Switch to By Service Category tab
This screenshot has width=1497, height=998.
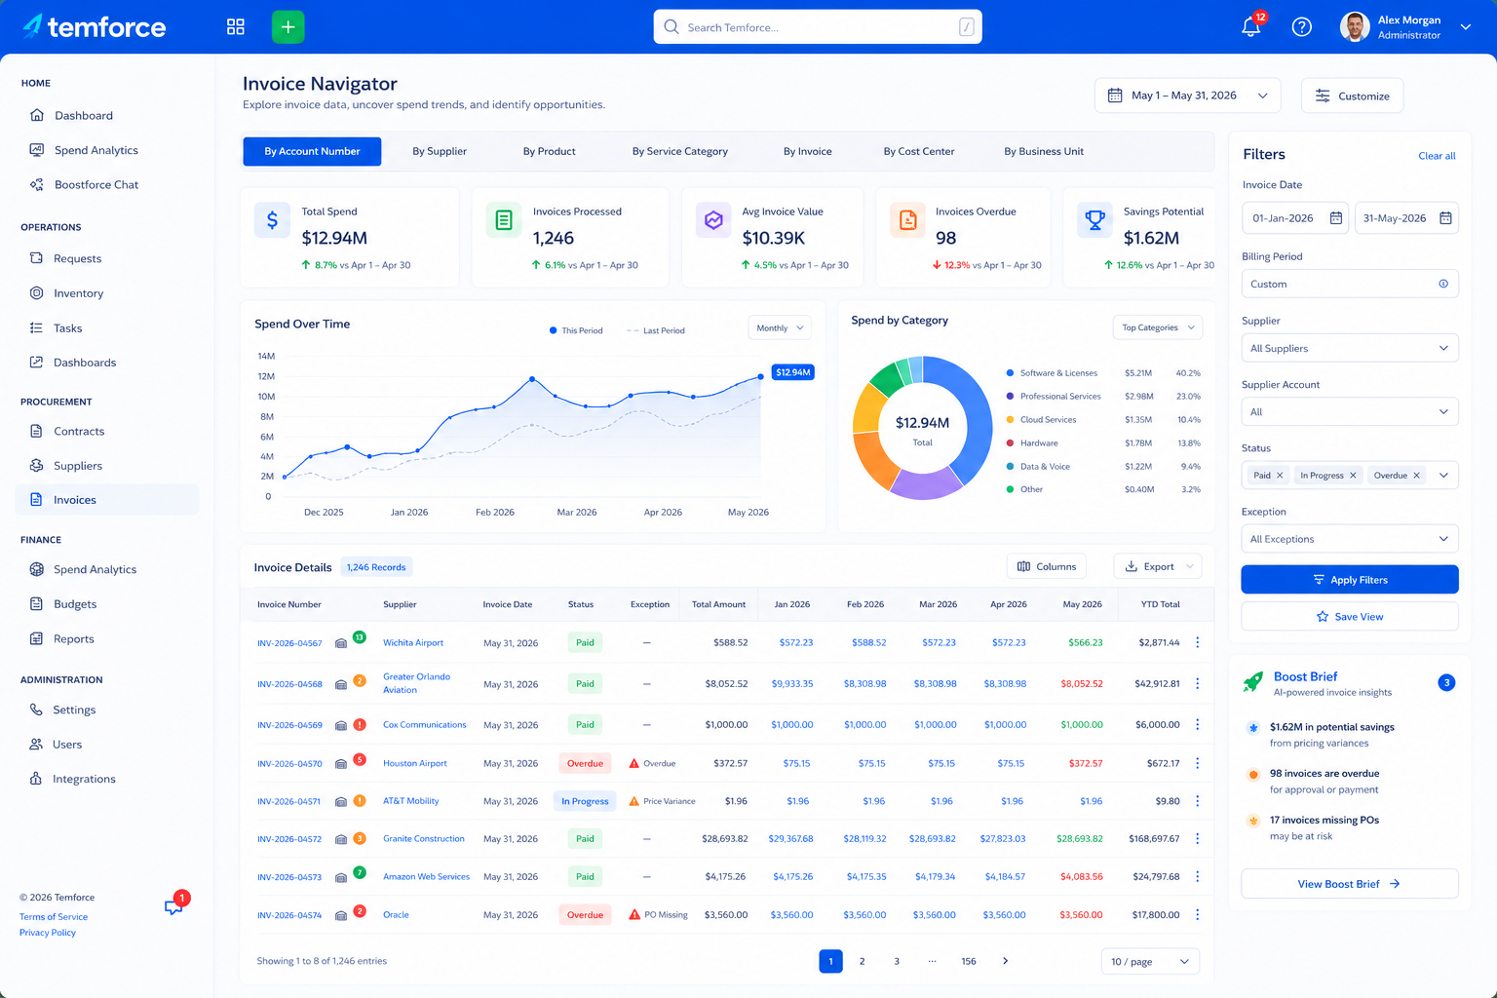tap(680, 151)
